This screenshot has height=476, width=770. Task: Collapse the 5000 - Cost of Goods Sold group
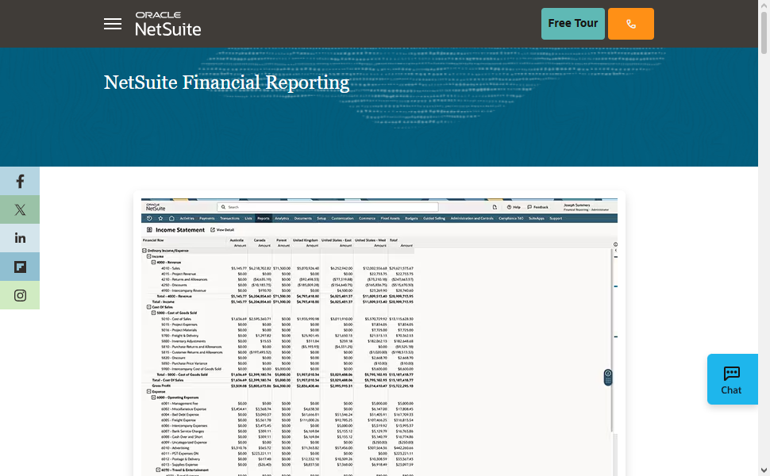click(x=153, y=313)
